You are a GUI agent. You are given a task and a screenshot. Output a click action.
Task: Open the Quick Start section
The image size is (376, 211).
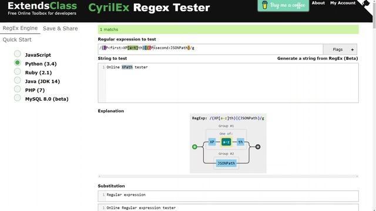17,40
